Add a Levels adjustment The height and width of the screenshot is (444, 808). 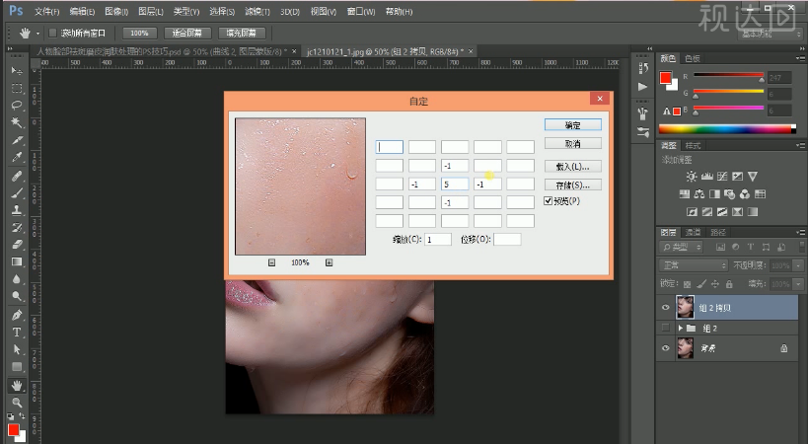coord(707,177)
